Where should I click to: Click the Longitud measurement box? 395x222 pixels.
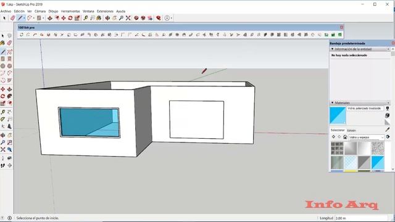coord(361,218)
